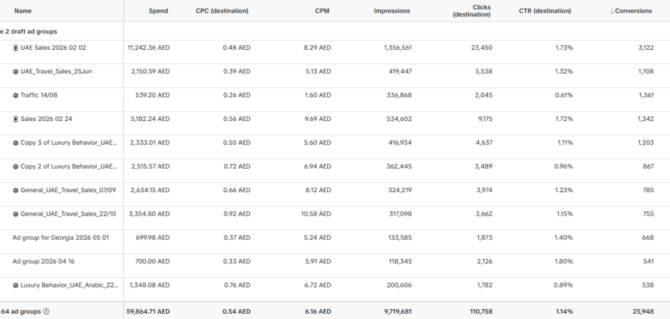The width and height of the screenshot is (670, 319).
Task: Open ad group Copy 3 of Luxury Behavior_UAE
Action: coord(68,143)
